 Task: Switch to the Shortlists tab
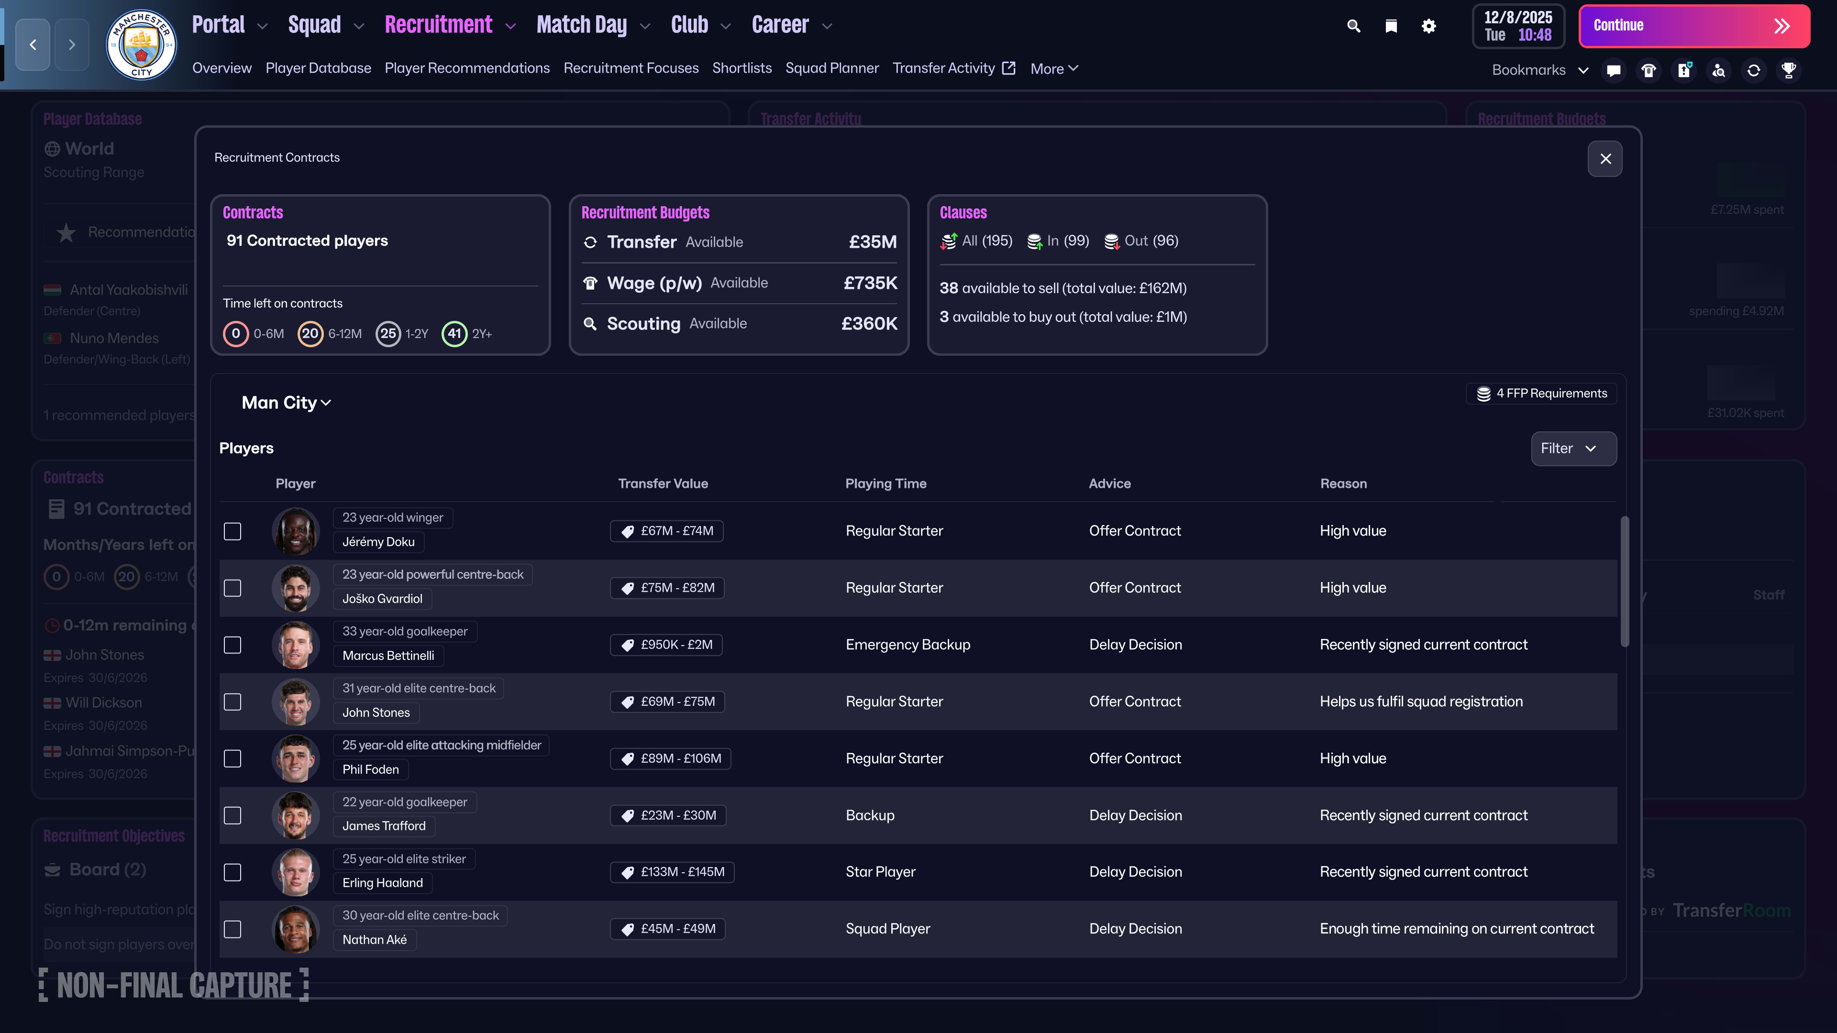[741, 68]
